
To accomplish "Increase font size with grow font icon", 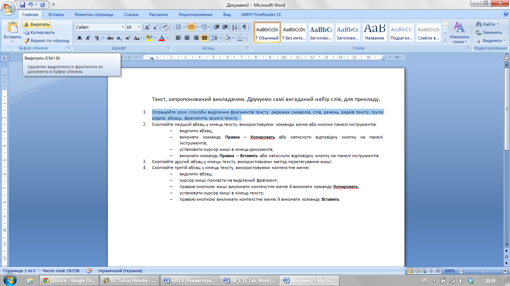I will tap(147, 27).
